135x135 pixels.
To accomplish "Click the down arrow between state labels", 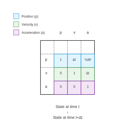I will tap(67, 112).
